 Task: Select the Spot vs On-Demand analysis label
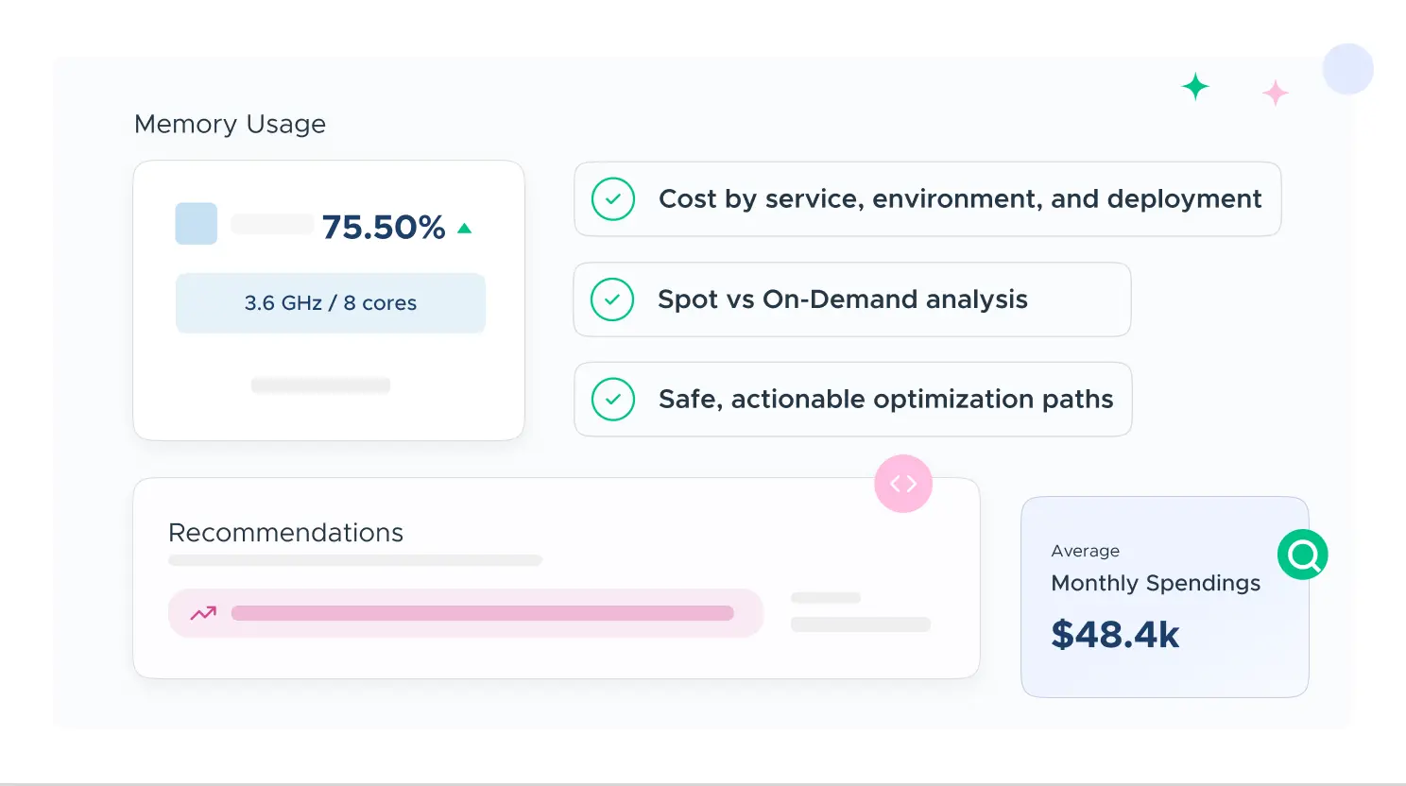pyautogui.click(x=842, y=299)
